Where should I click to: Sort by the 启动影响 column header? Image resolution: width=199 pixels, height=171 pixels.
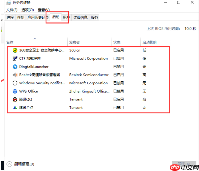[155, 42]
